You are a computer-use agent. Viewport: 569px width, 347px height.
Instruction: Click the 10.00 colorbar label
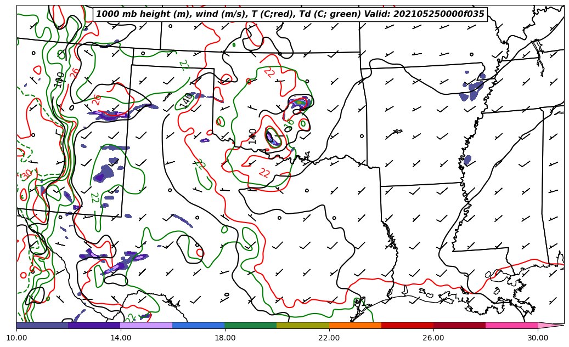coord(16,338)
